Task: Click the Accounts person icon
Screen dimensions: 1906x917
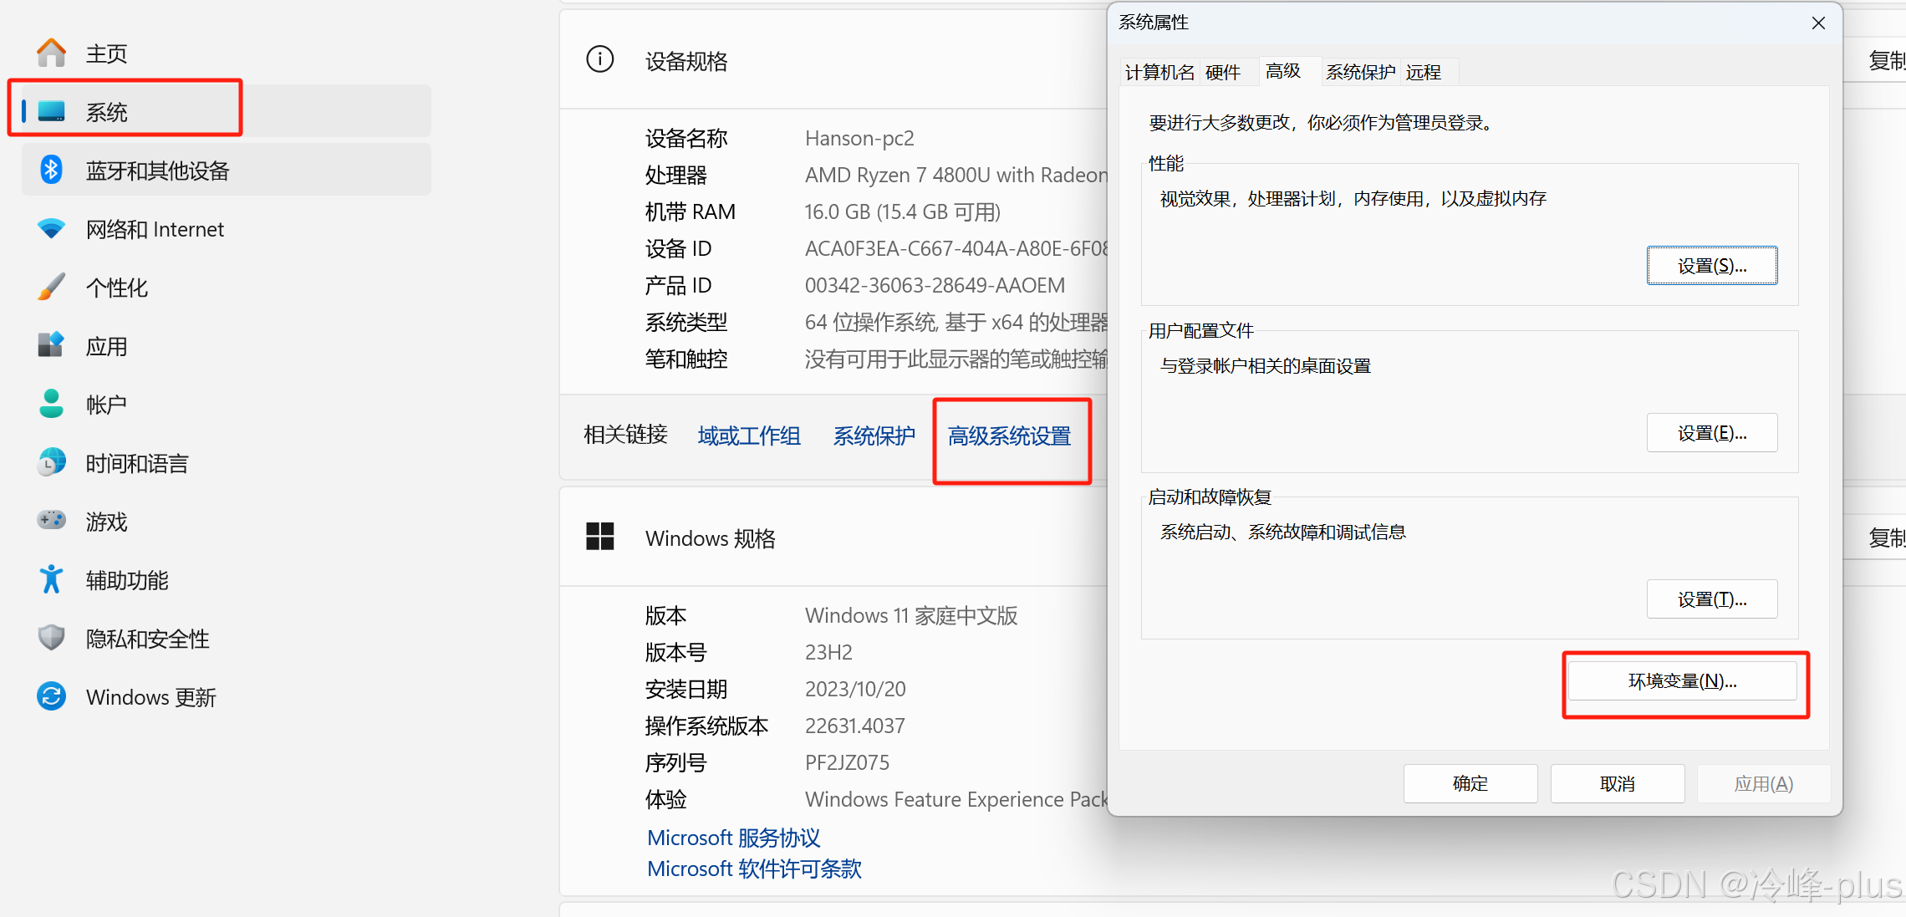Action: [x=52, y=404]
